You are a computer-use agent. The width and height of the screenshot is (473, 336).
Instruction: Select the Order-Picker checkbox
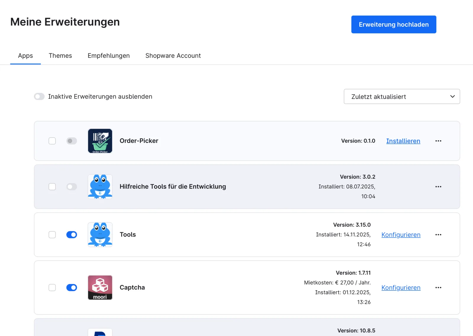coord(52,141)
